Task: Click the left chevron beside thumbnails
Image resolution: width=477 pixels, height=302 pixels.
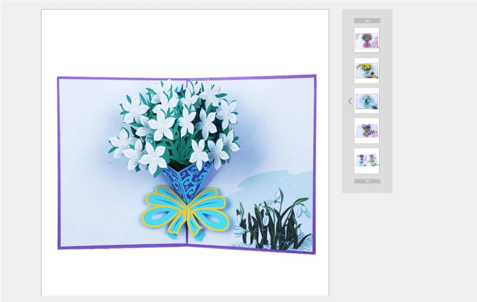Action: coord(350,101)
